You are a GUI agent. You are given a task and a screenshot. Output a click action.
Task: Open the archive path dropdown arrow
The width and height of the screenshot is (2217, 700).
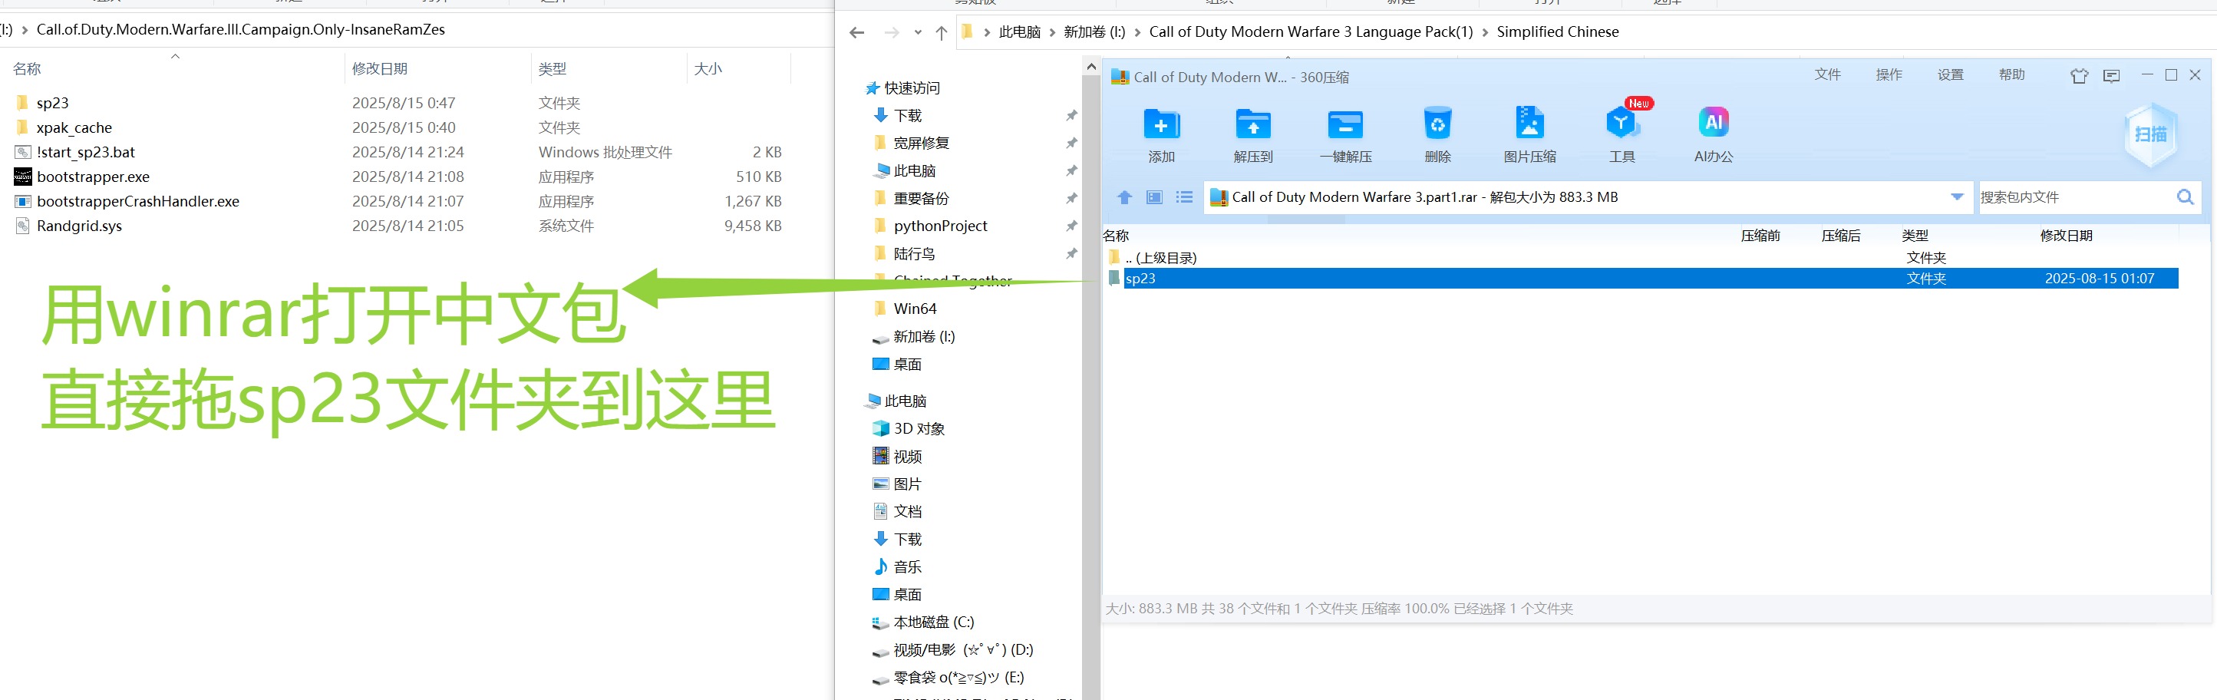point(1956,197)
